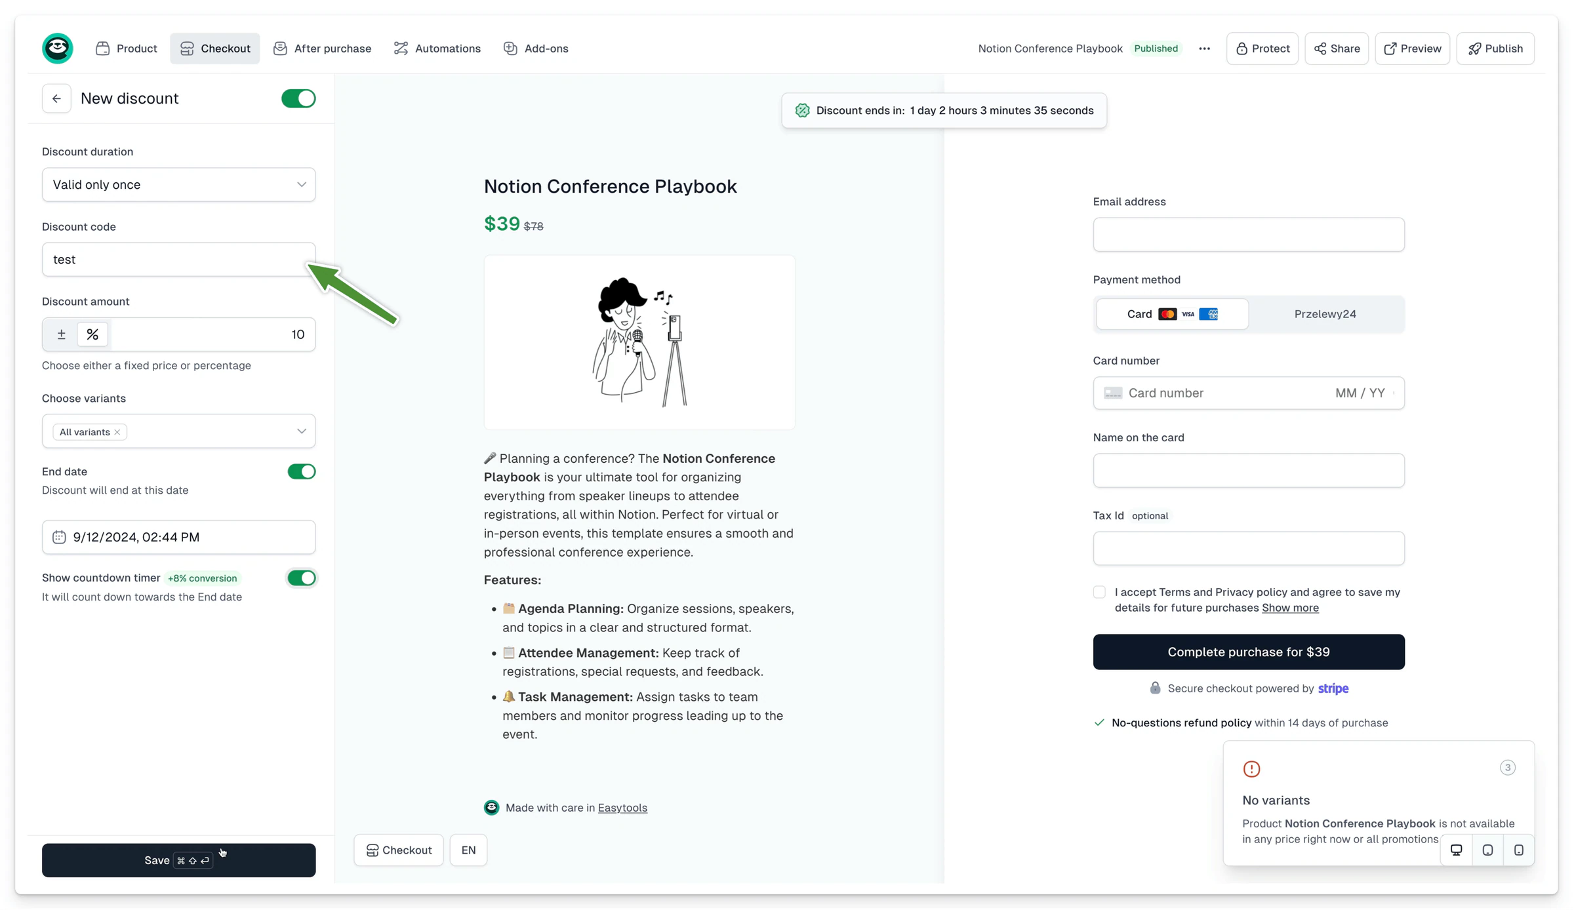This screenshot has width=1574, height=910.
Task: Open the calendar icon in the end date field
Action: [x=59, y=537]
